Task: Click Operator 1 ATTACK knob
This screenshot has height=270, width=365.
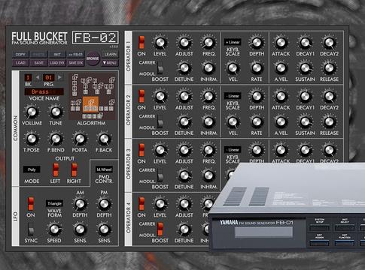Action: coord(281,43)
